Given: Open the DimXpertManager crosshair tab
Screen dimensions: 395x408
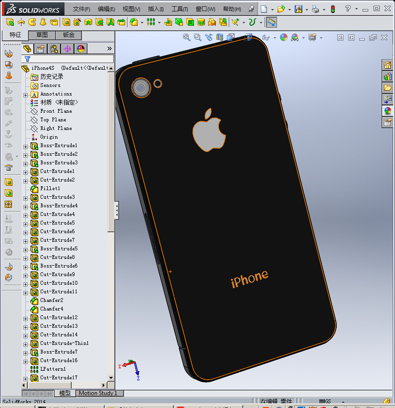Looking at the screenshot, I should pyautogui.click(x=67, y=49).
